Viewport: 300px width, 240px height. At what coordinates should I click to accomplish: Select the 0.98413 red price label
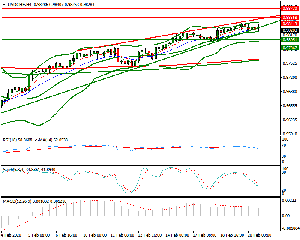pos(290,24)
